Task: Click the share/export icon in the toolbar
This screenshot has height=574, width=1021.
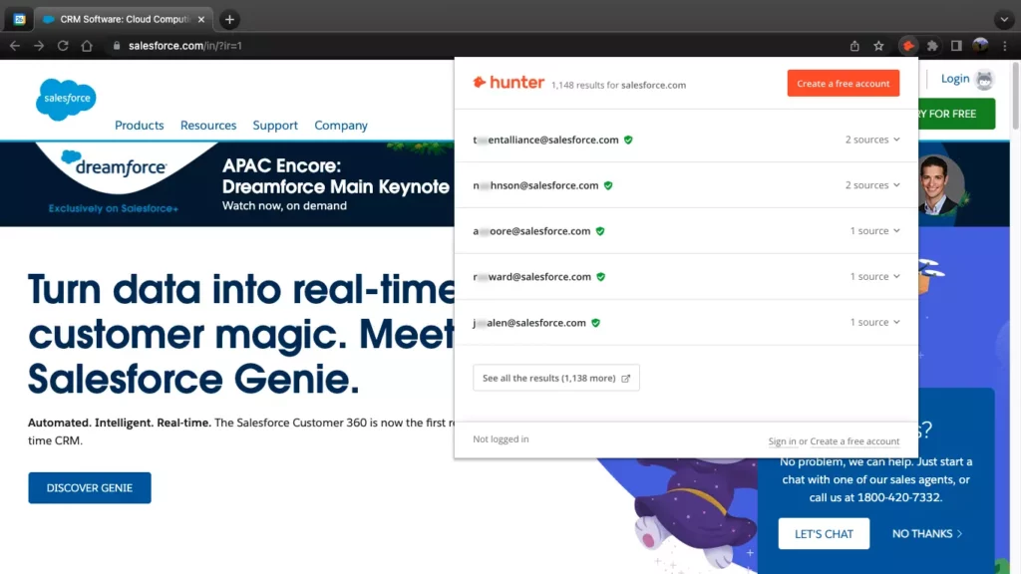Action: (853, 45)
